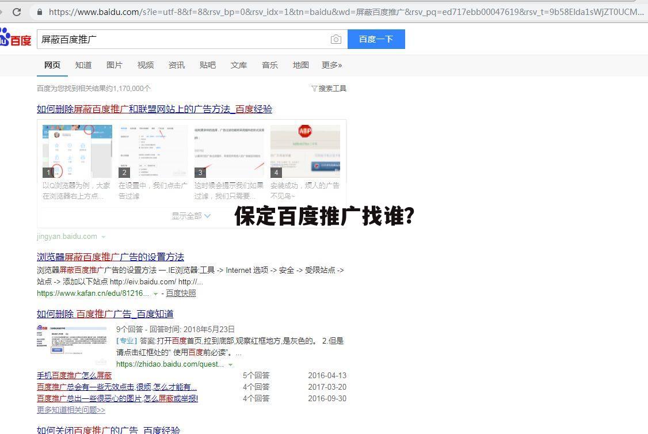Open image search via the camera icon
The height and width of the screenshot is (434, 648).
point(336,39)
